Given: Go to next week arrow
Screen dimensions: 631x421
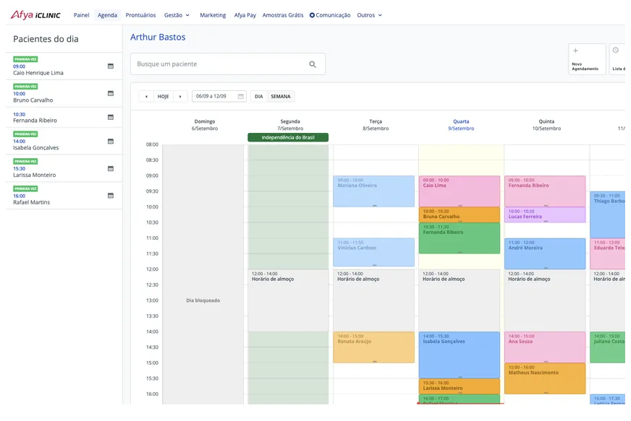Looking at the screenshot, I should (x=180, y=97).
